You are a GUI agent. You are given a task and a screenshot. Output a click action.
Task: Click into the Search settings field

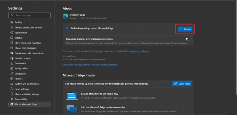click(29, 15)
